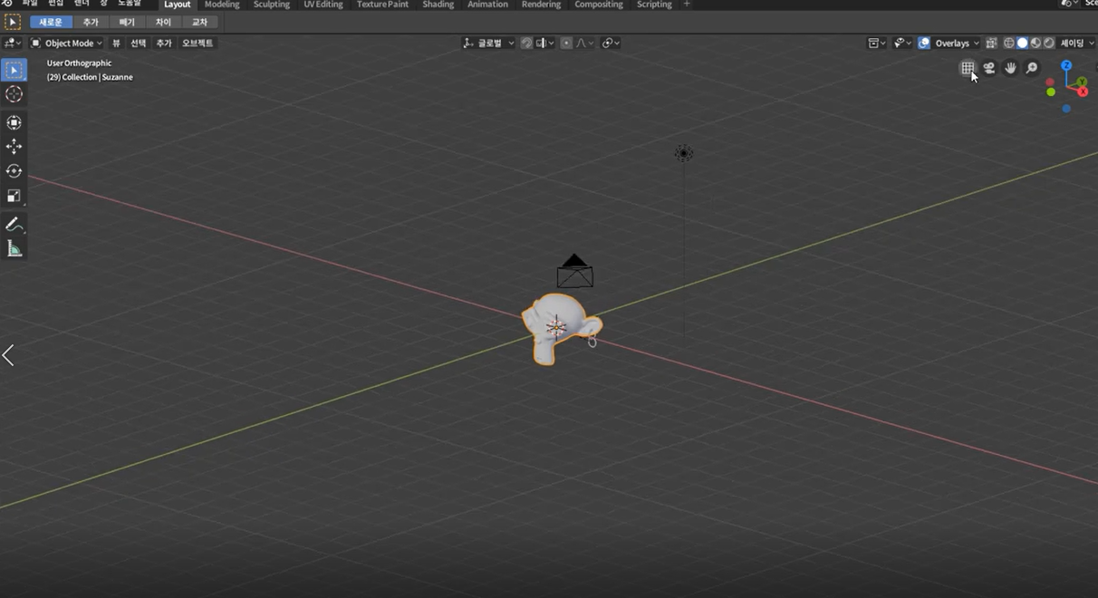Screen dimensions: 1098x598
Task: Switch to Compositing workspace tab
Action: click(599, 5)
